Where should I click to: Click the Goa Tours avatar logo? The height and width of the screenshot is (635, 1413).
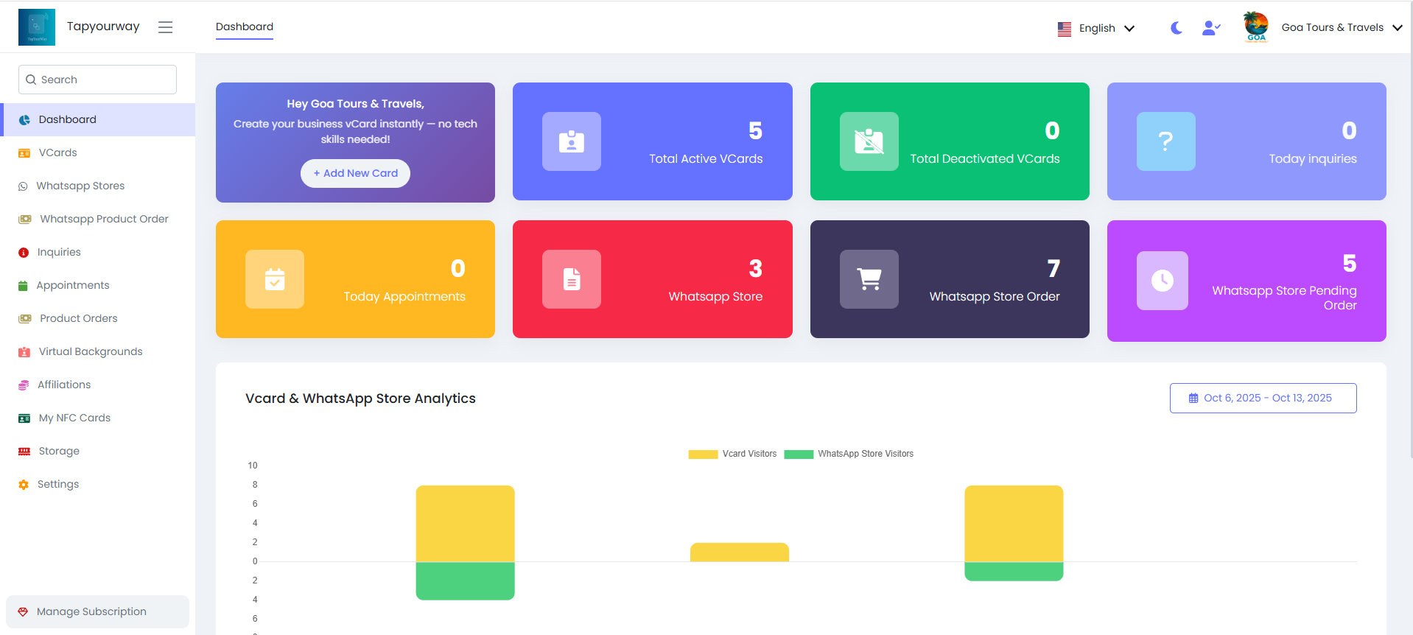click(1256, 27)
